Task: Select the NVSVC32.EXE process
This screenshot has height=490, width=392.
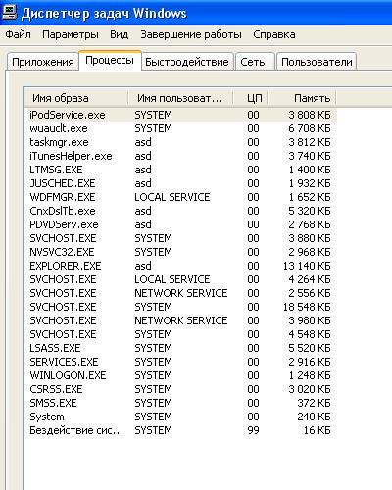Action: [180, 252]
